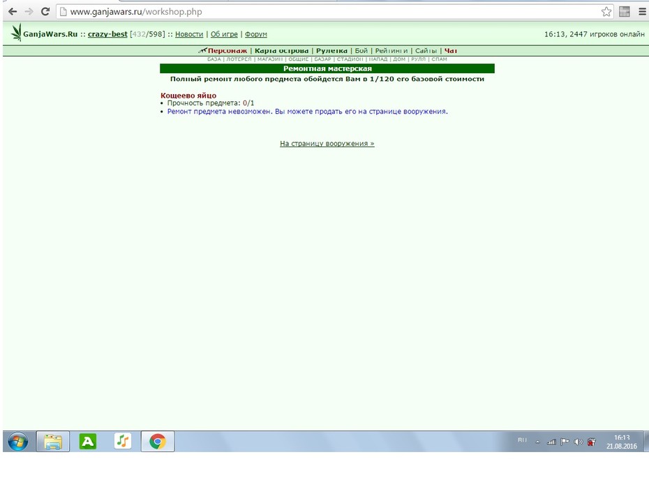Open the Форум link
649x487 pixels.
point(256,34)
